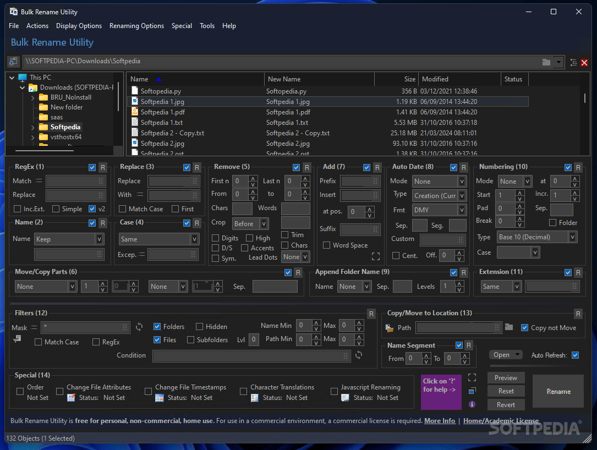Screen dimensions: 597x450
Task: Click the folder icon next to Copy/Move Path
Action: tap(509, 327)
